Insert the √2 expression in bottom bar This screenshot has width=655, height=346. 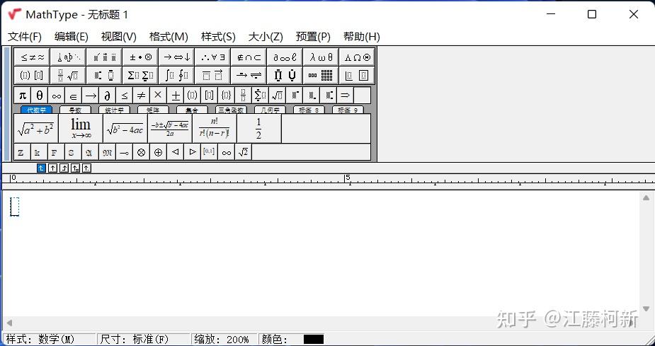pyautogui.click(x=243, y=152)
